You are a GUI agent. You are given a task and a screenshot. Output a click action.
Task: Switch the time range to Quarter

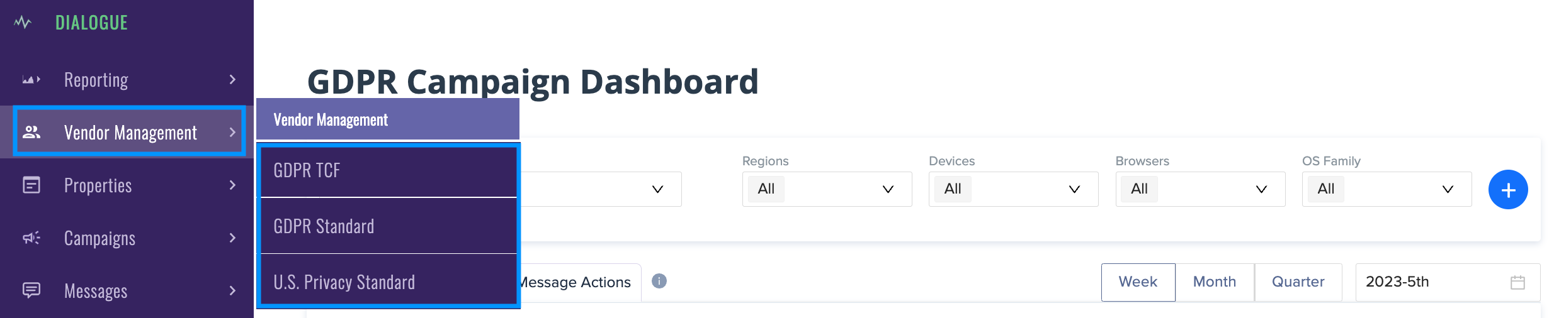[1298, 282]
